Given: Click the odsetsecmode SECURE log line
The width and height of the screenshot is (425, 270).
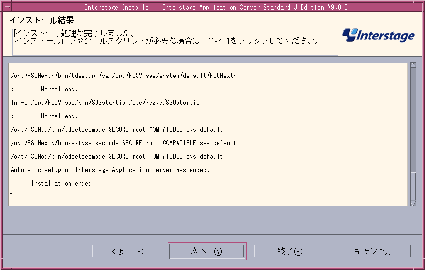Looking at the screenshot, I should (117, 156).
